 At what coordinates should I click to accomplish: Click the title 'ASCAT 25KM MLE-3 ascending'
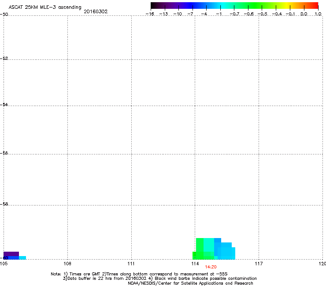(x=45, y=7)
